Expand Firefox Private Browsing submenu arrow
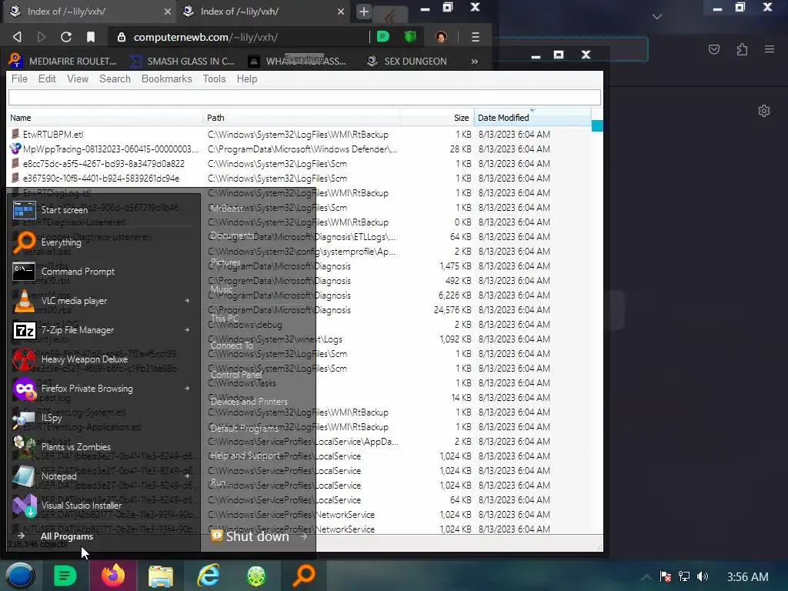 (187, 388)
